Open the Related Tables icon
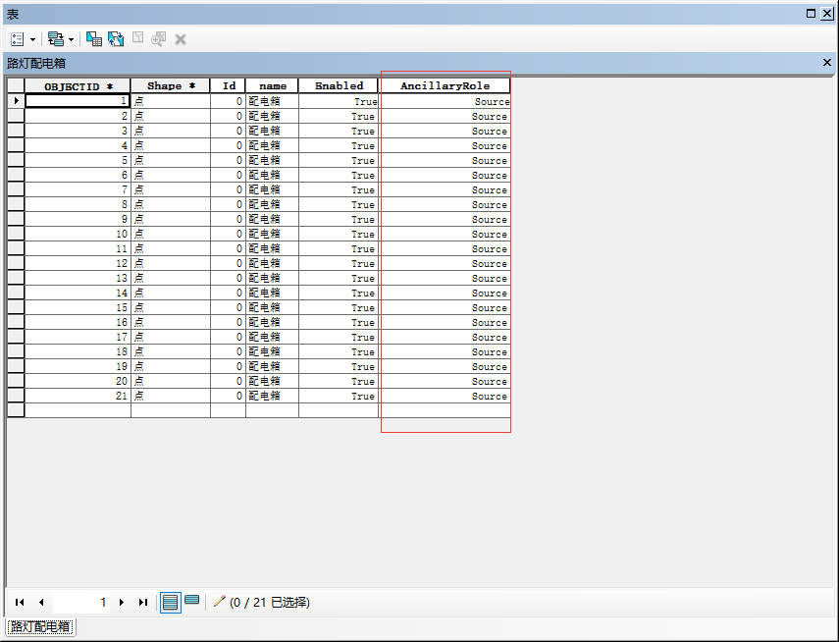This screenshot has height=642, width=839. click(56, 39)
